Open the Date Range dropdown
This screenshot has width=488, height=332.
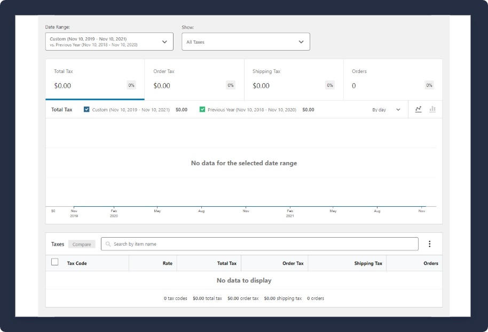[x=109, y=42]
